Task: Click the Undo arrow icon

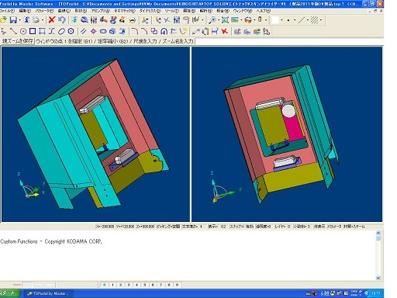Action: tap(62, 20)
